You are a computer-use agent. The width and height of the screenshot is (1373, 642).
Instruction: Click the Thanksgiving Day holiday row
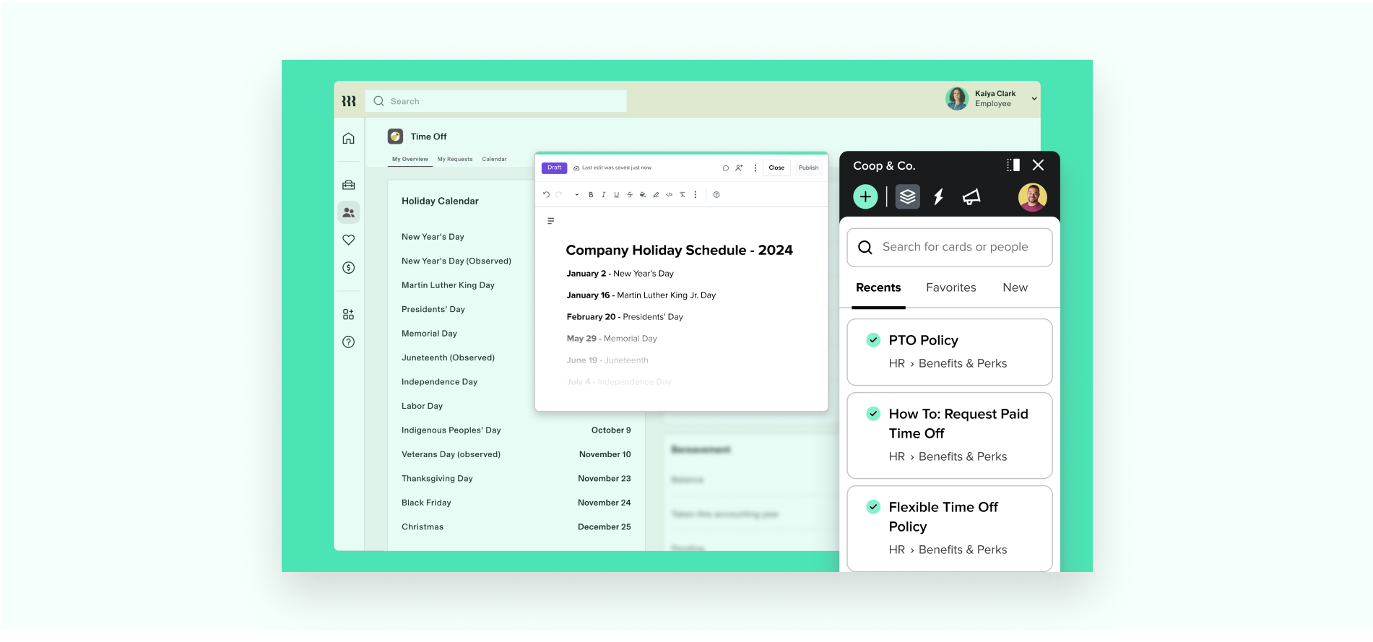click(516, 478)
